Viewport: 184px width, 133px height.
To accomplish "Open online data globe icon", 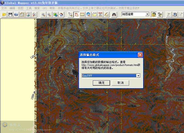I will pos(16,15).
